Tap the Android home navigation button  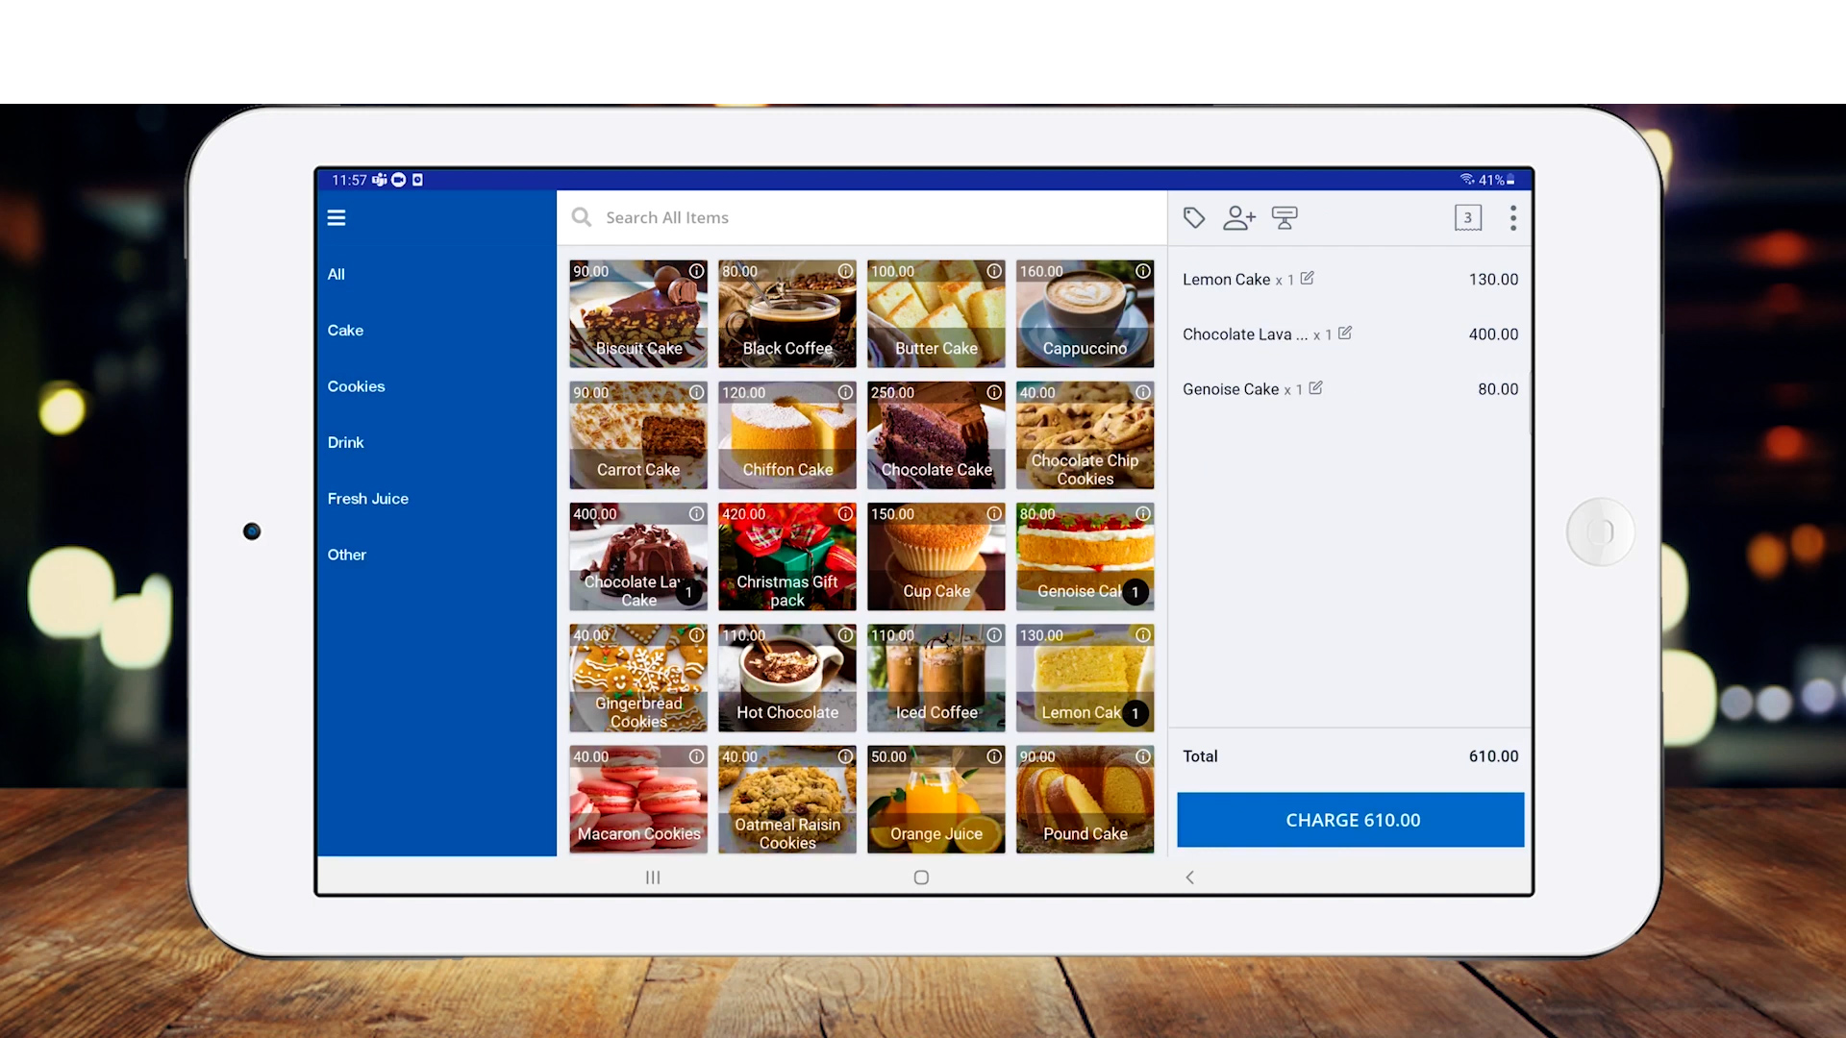click(921, 877)
